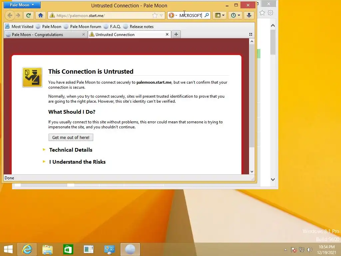Open the address bar history dropdown arrow
This screenshot has height=256, width=341.
162,15
